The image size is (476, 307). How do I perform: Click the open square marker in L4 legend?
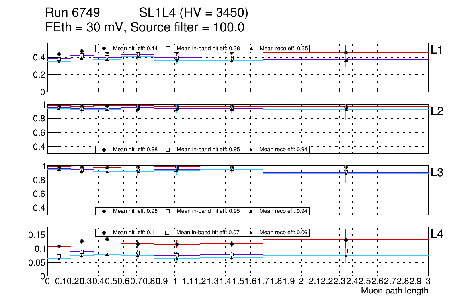click(168, 233)
